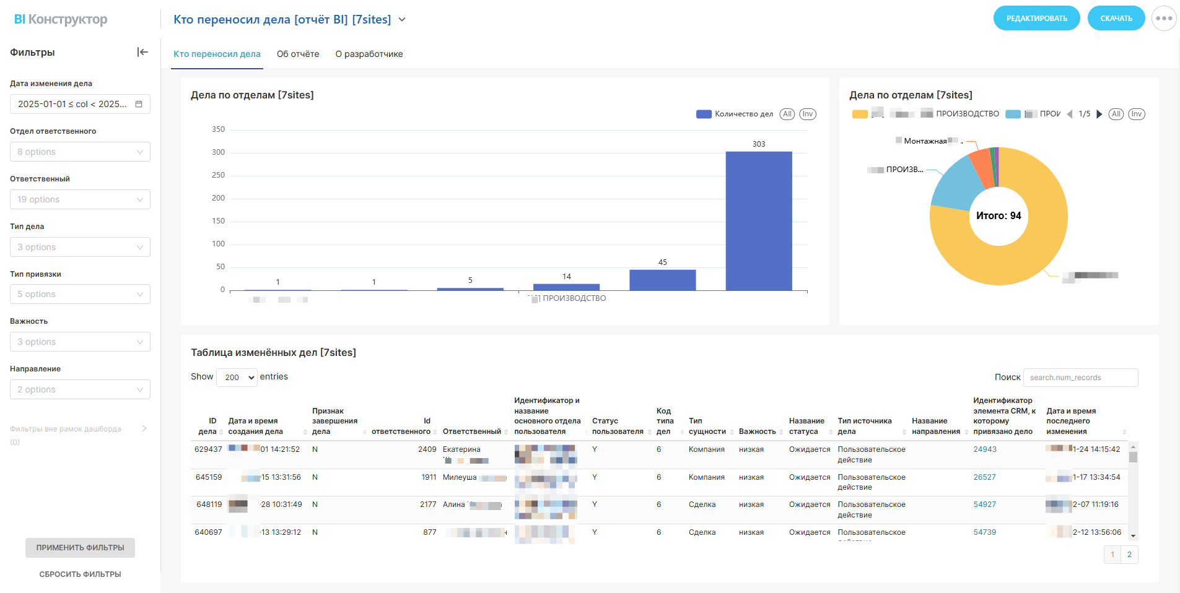Image resolution: width=1180 pixels, height=593 pixels.
Task: Go to previous pie legend page
Action: [1069, 114]
